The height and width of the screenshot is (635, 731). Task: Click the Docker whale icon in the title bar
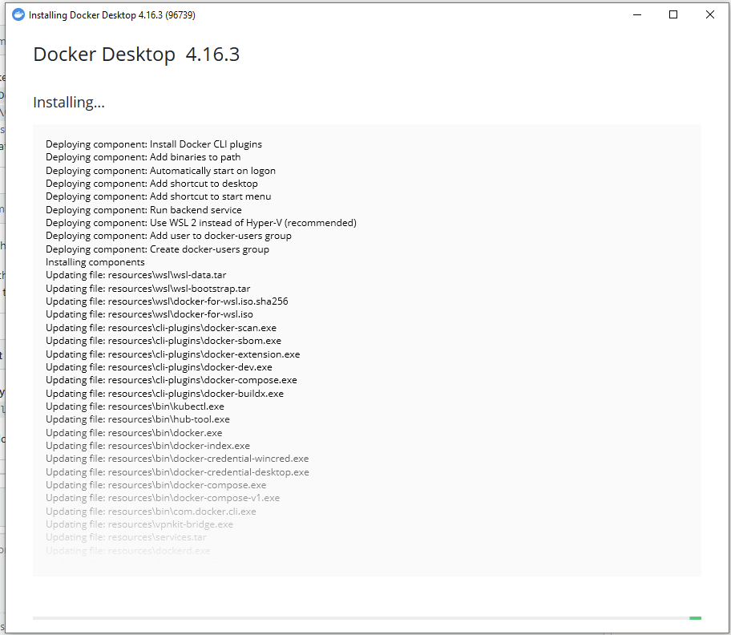tap(18, 14)
